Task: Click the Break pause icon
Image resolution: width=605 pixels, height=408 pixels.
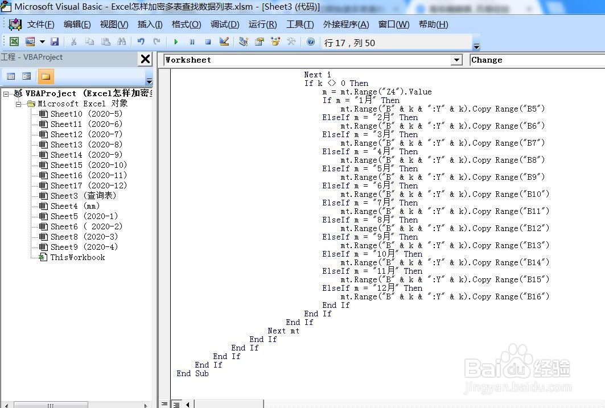Action: tap(192, 42)
